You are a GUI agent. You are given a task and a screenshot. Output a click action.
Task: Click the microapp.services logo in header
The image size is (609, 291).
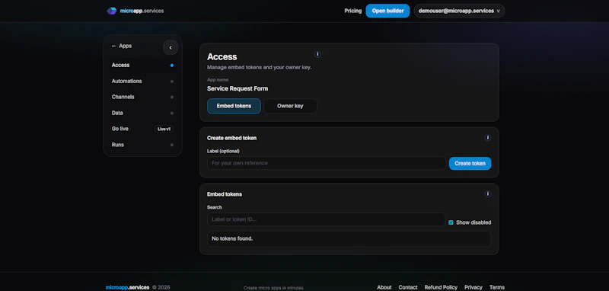pyautogui.click(x=136, y=11)
